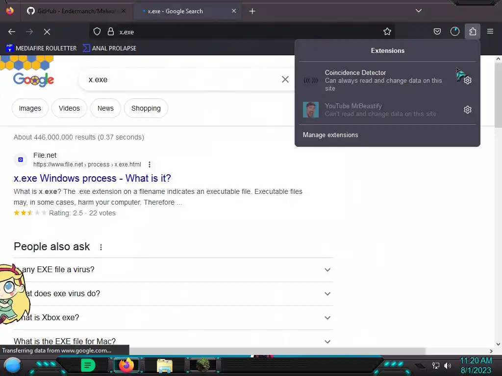Screen dimensions: 502x376
Task: Click the File.net favicon
Action: coord(21,160)
